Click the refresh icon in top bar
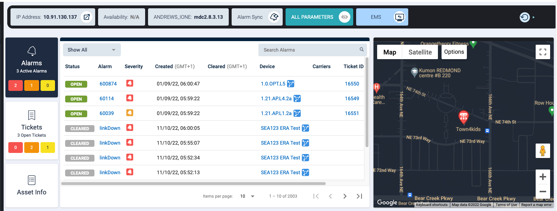 pyautogui.click(x=524, y=17)
